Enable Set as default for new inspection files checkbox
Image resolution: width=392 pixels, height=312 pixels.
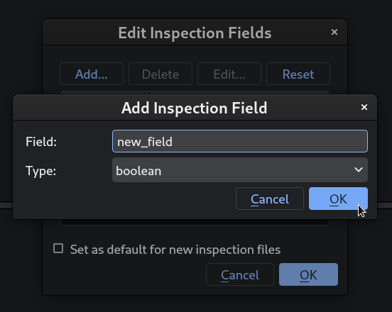pos(58,249)
